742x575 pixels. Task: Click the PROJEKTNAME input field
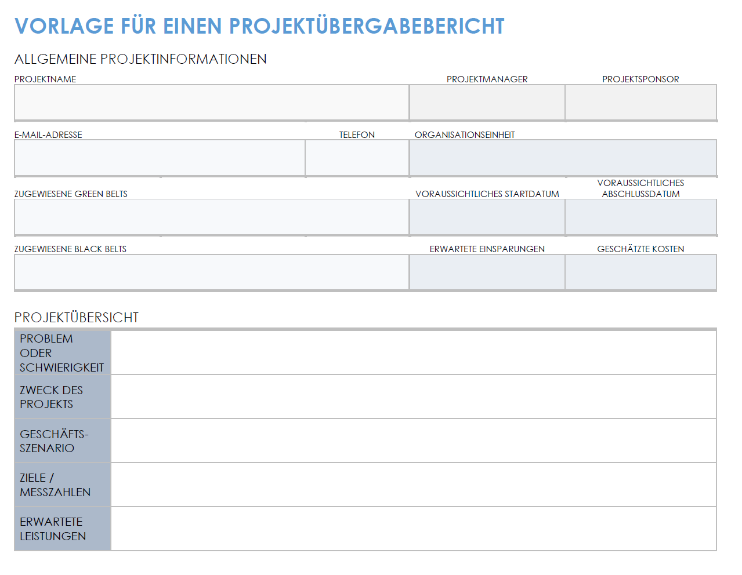(x=212, y=102)
